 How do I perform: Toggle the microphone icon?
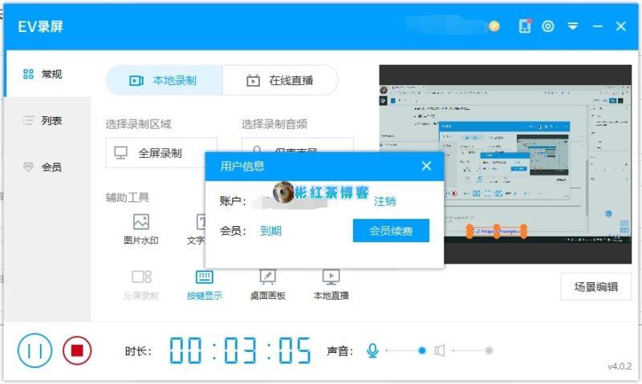point(372,350)
